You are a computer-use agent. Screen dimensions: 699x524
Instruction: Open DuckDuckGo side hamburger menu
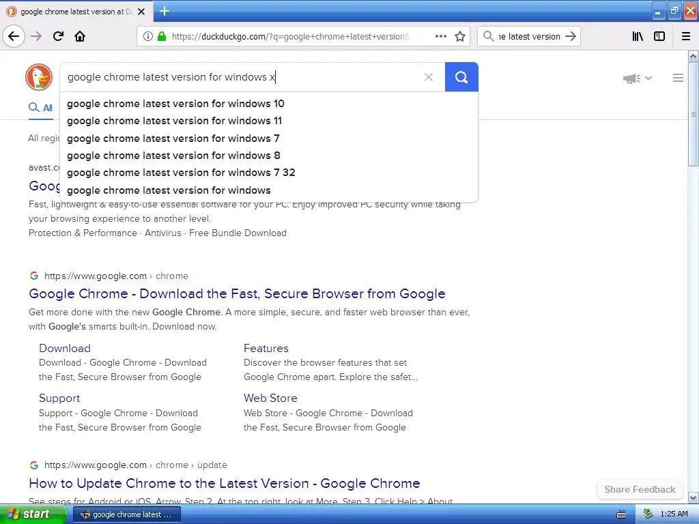[678, 78]
